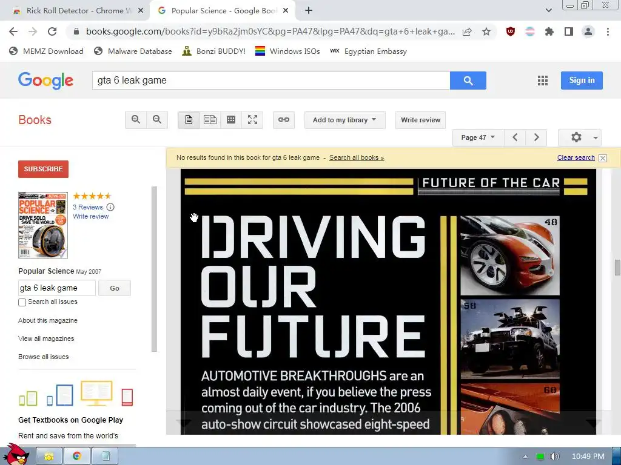Switch to two-page view
621x465 pixels.
click(210, 119)
